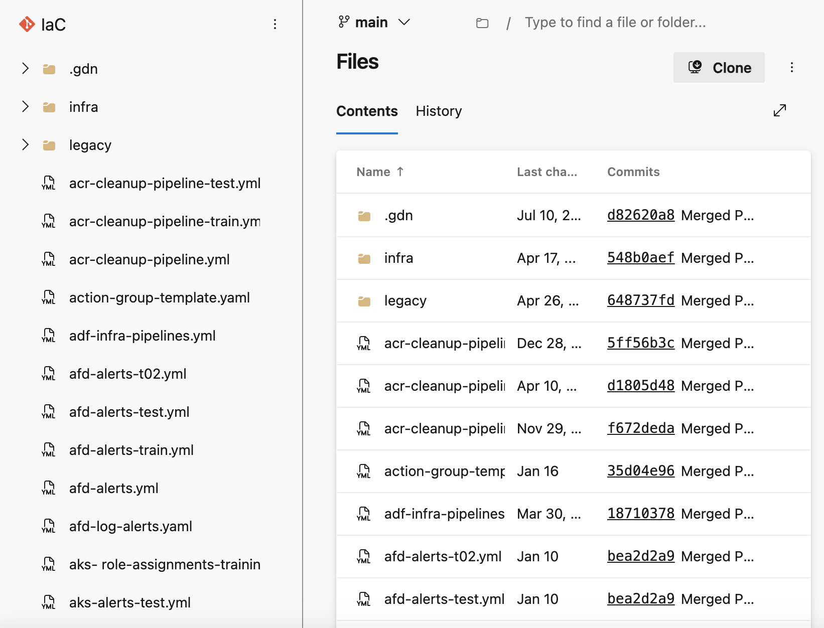This screenshot has height=628, width=824.
Task: Enter full screen with expand arrows icon
Action: 779,110
